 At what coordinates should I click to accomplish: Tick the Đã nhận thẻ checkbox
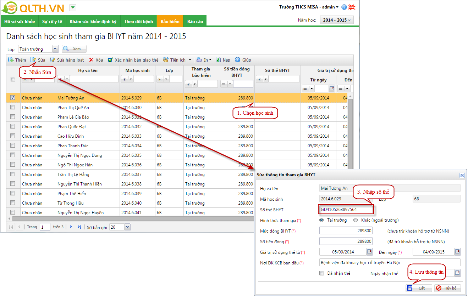click(x=322, y=273)
